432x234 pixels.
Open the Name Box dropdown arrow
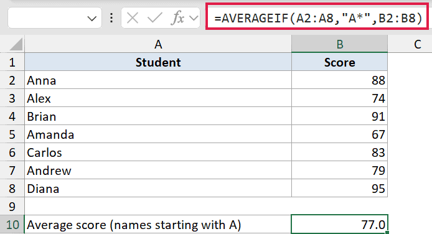(x=92, y=19)
